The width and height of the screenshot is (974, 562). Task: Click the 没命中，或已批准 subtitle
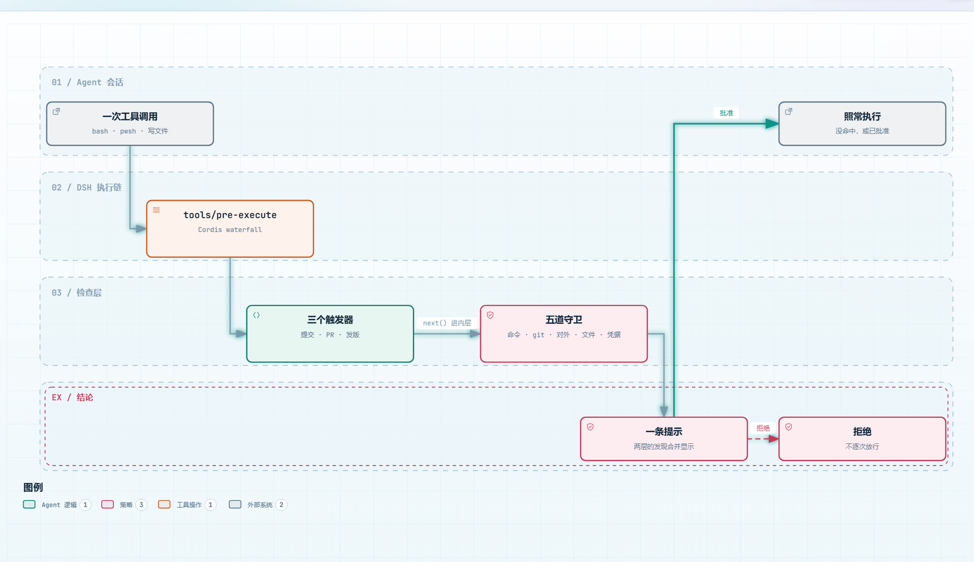tap(862, 131)
